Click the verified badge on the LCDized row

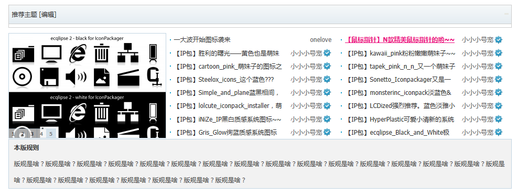pos(499,106)
